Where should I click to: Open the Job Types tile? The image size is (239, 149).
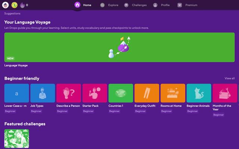pyautogui.click(x=43, y=93)
